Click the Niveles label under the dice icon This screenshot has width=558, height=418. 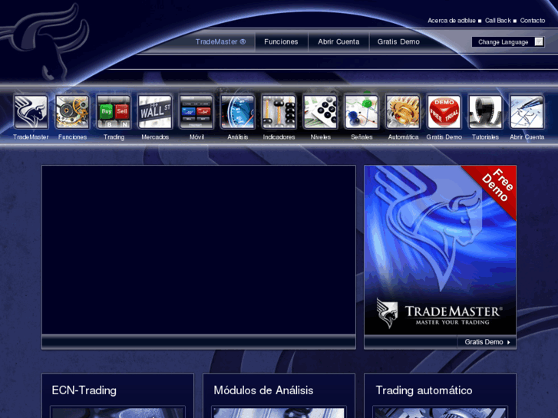tap(320, 137)
